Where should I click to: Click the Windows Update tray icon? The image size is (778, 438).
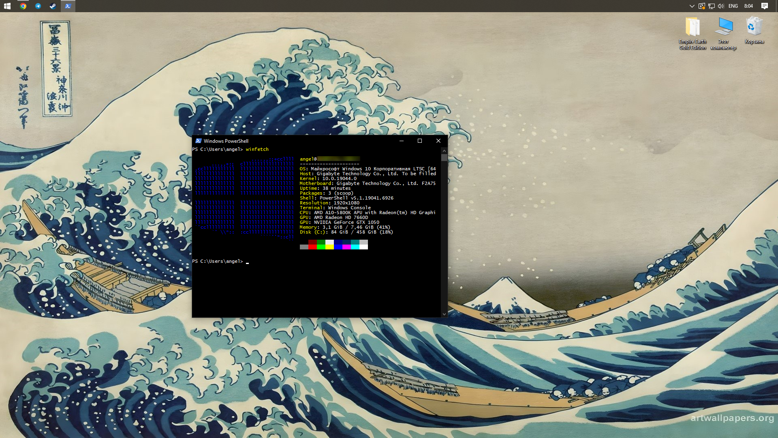pyautogui.click(x=702, y=6)
